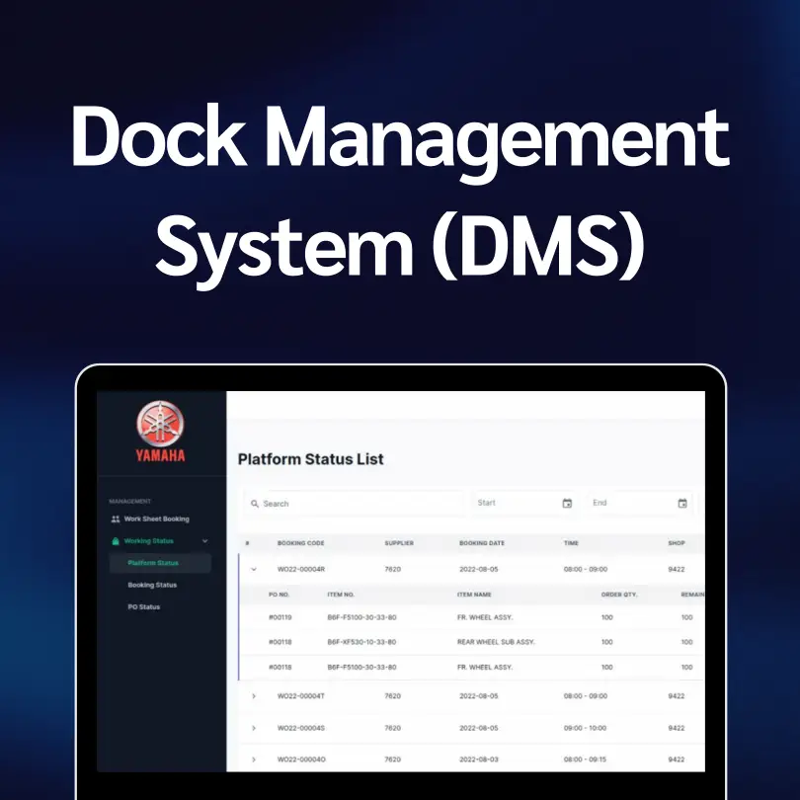
Task: Sort by BOOKING DATE column header
Action: (x=482, y=543)
